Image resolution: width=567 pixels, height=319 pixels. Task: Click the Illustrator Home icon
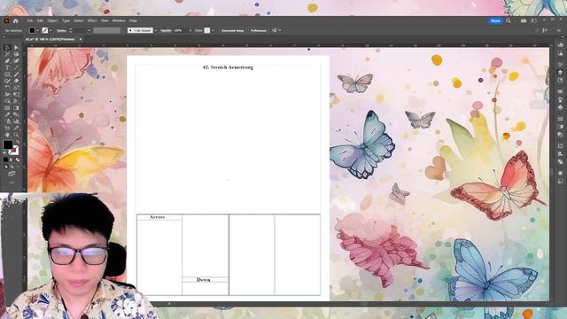16,21
